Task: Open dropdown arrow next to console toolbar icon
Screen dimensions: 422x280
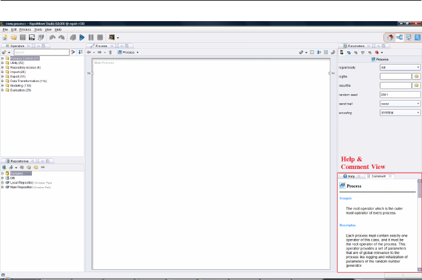Action: (x=118, y=38)
